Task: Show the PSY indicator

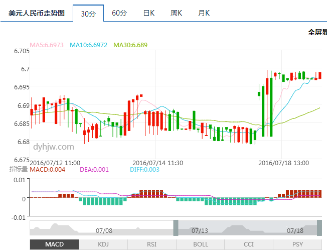Action: pos(297,244)
